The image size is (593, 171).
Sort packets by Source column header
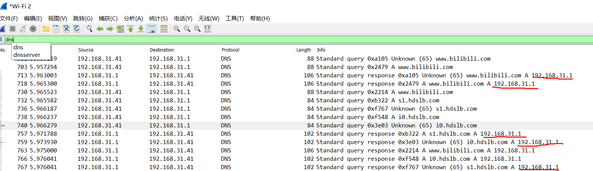86,50
